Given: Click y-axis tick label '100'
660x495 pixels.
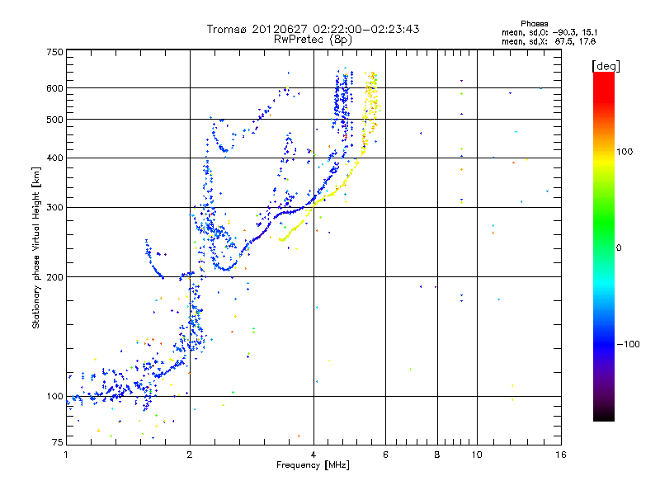Looking at the screenshot, I should (x=54, y=396).
